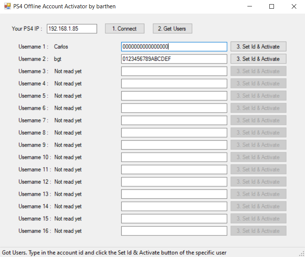Click the Username 9 account id field
The width and height of the screenshot is (305, 257).
click(174, 145)
